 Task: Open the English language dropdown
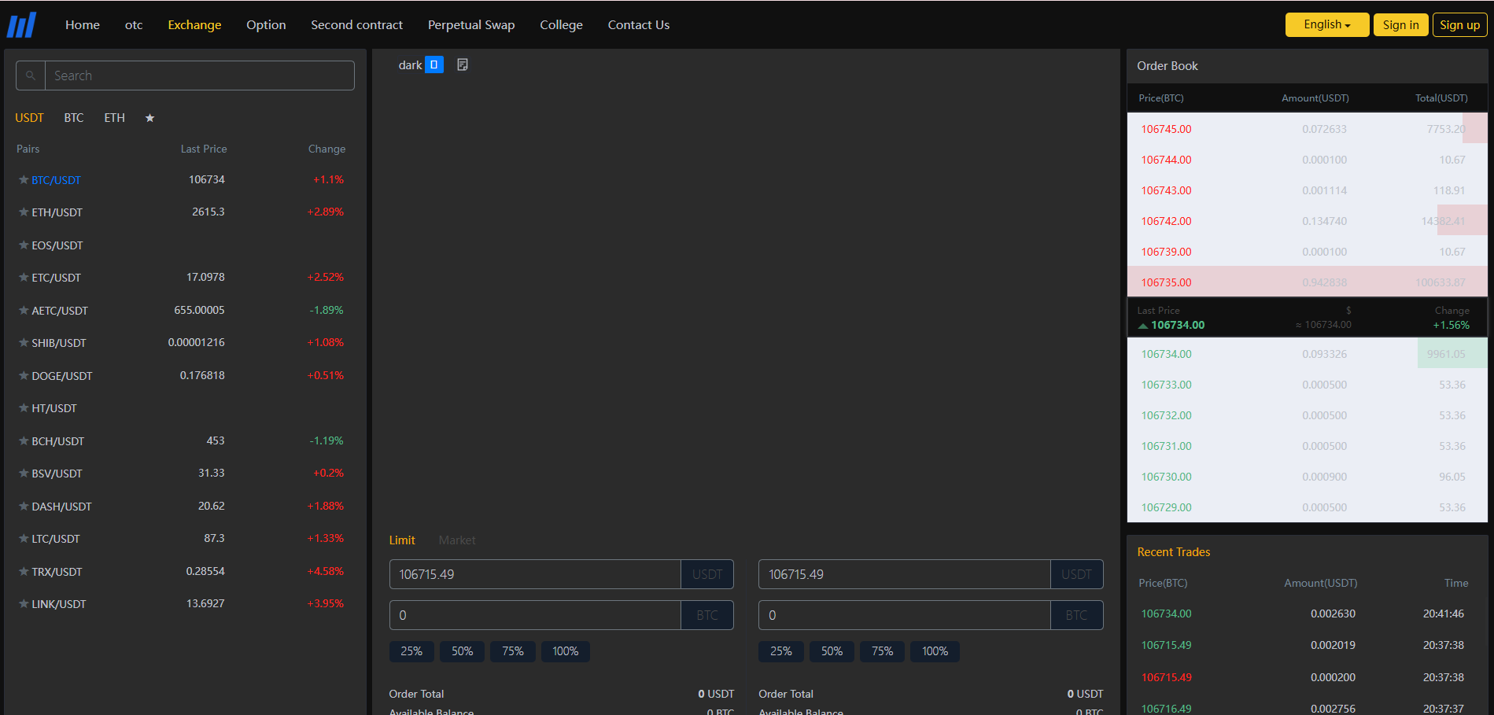pyautogui.click(x=1327, y=24)
